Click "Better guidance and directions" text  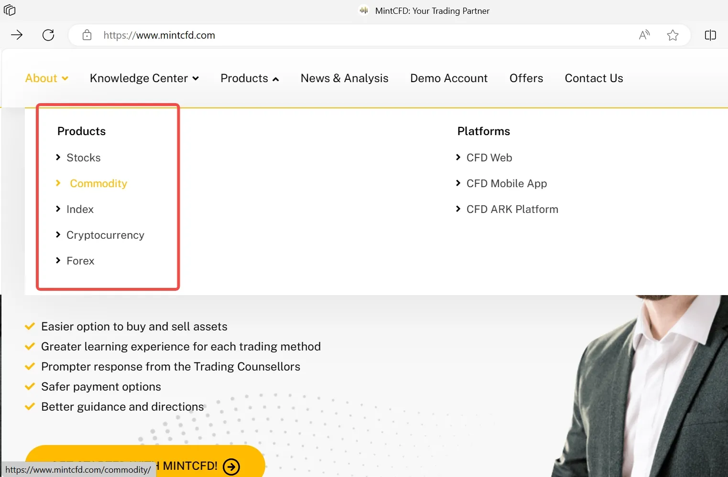click(122, 407)
